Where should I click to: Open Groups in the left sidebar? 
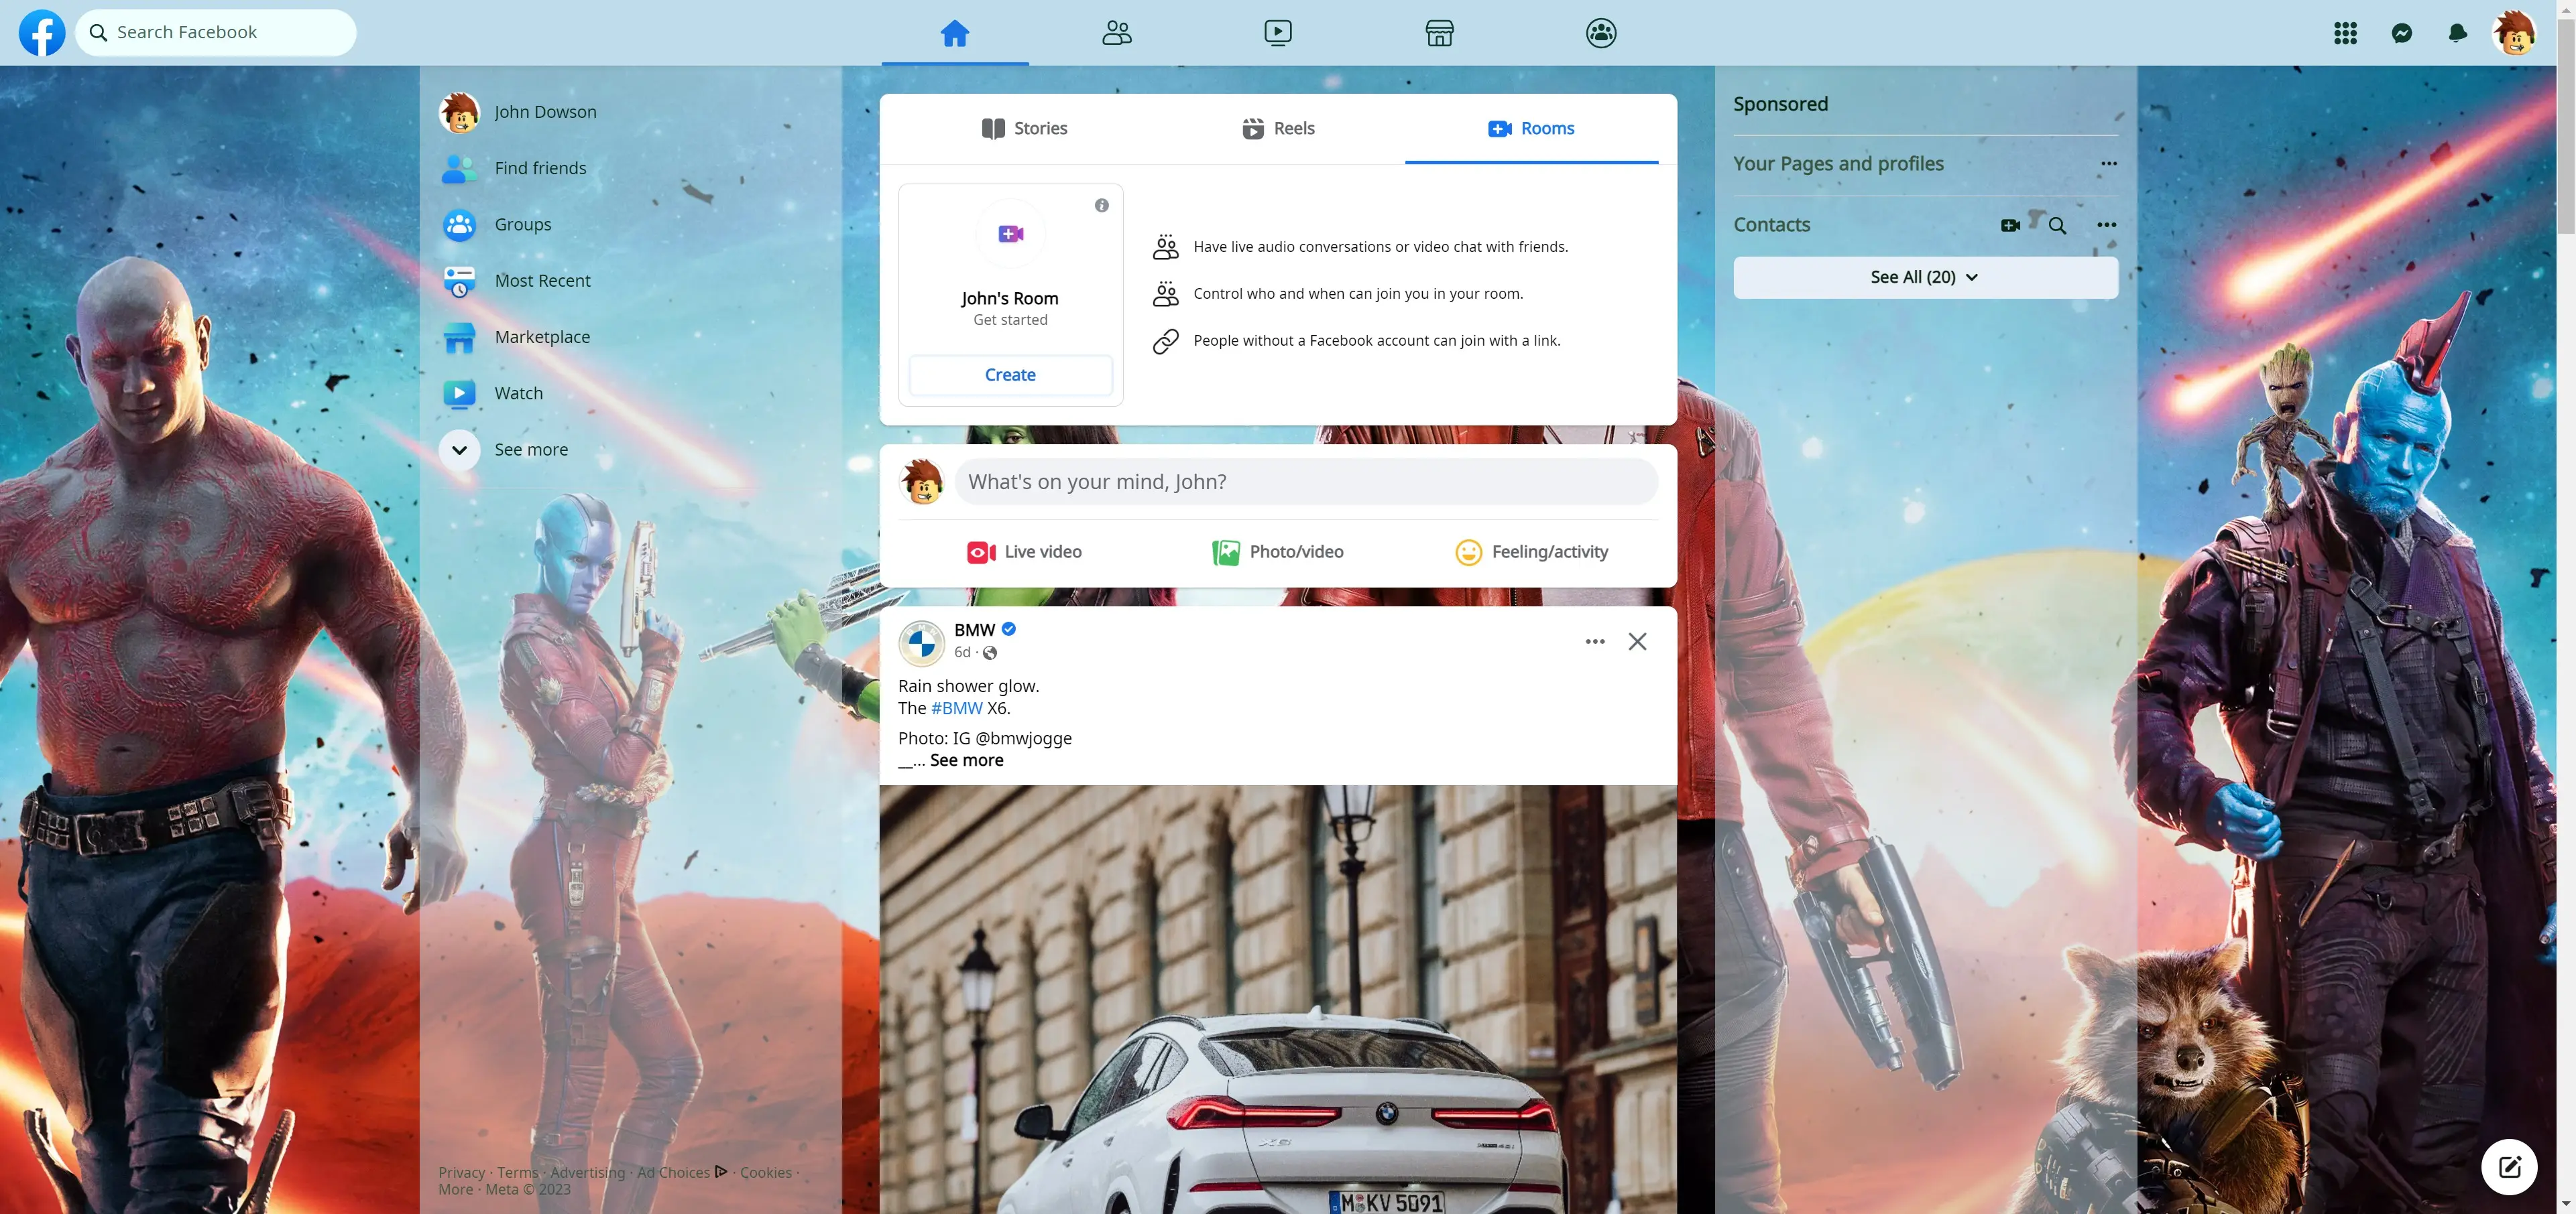tap(630, 224)
